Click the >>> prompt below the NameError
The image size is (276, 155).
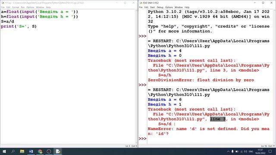[143, 139]
